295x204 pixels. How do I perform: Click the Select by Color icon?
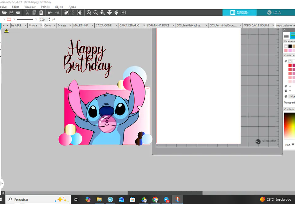pos(80,13)
